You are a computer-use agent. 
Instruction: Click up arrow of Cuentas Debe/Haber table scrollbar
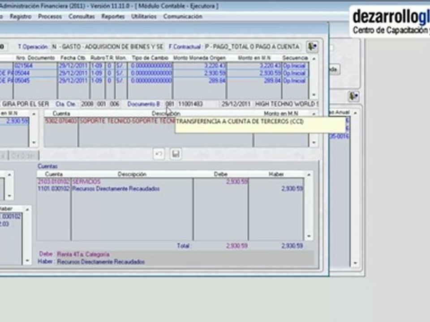point(309,174)
